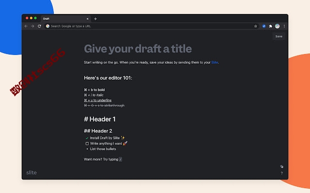Go forward with the browser forward arrow
Viewport: 310px width, 193px height.
32,26
